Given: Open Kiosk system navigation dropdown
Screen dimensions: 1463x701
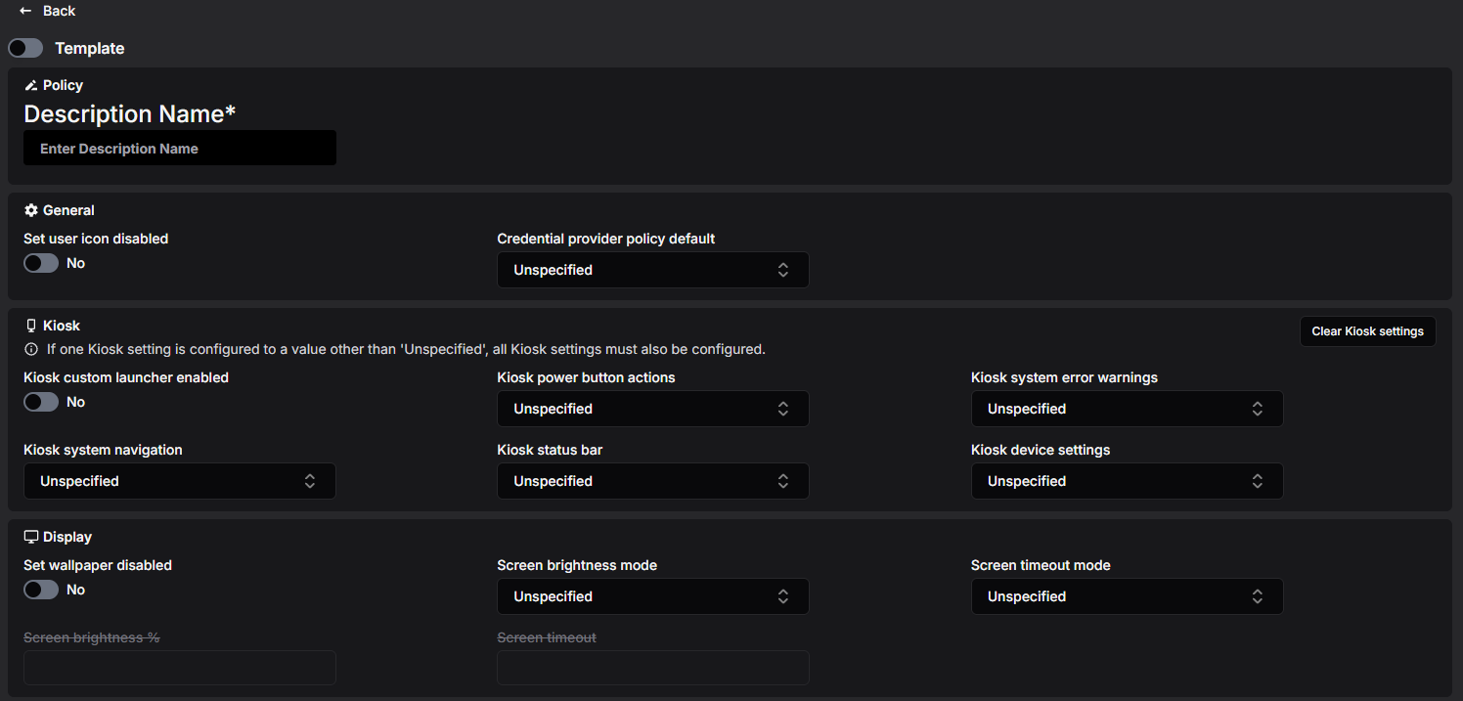Looking at the screenshot, I should 180,481.
